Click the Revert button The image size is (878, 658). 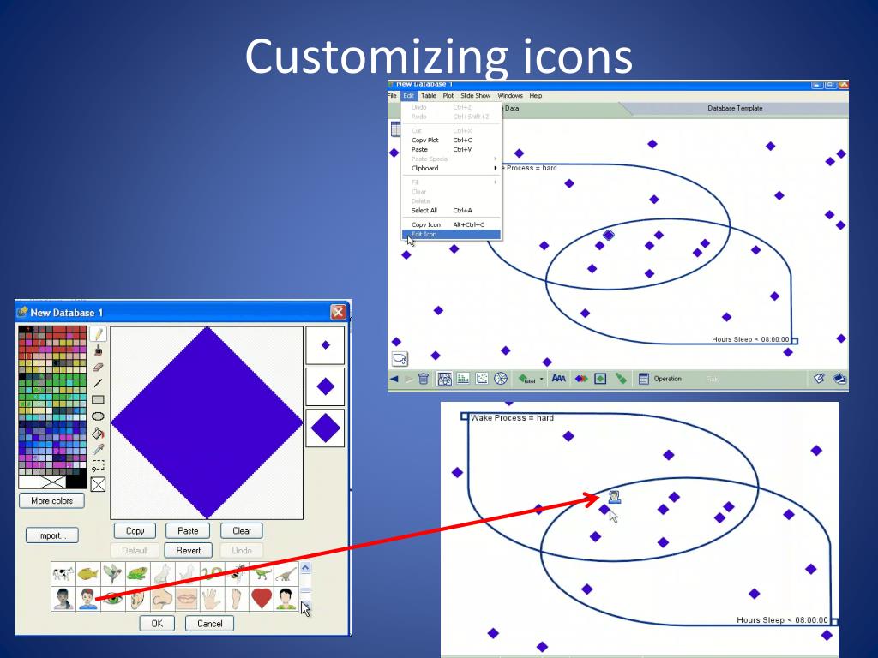(188, 551)
